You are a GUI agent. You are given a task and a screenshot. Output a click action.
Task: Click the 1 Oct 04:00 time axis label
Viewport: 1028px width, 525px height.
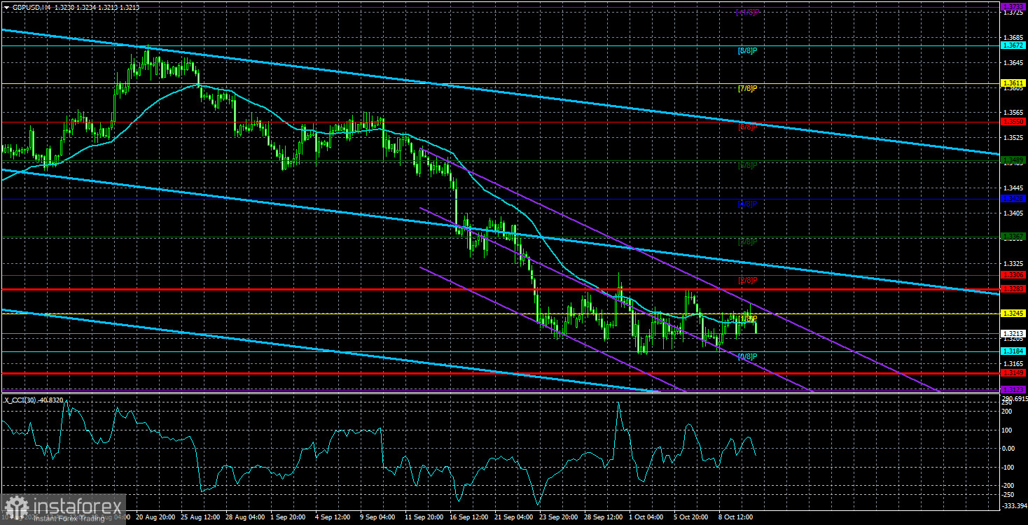point(647,517)
